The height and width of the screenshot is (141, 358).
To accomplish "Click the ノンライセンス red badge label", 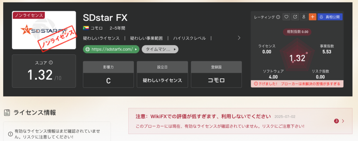I will (29, 15).
